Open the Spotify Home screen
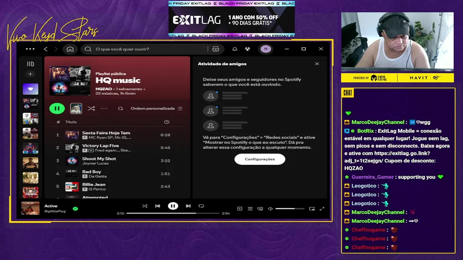Image resolution: width=463 pixels, height=260 pixels. pyautogui.click(x=70, y=49)
